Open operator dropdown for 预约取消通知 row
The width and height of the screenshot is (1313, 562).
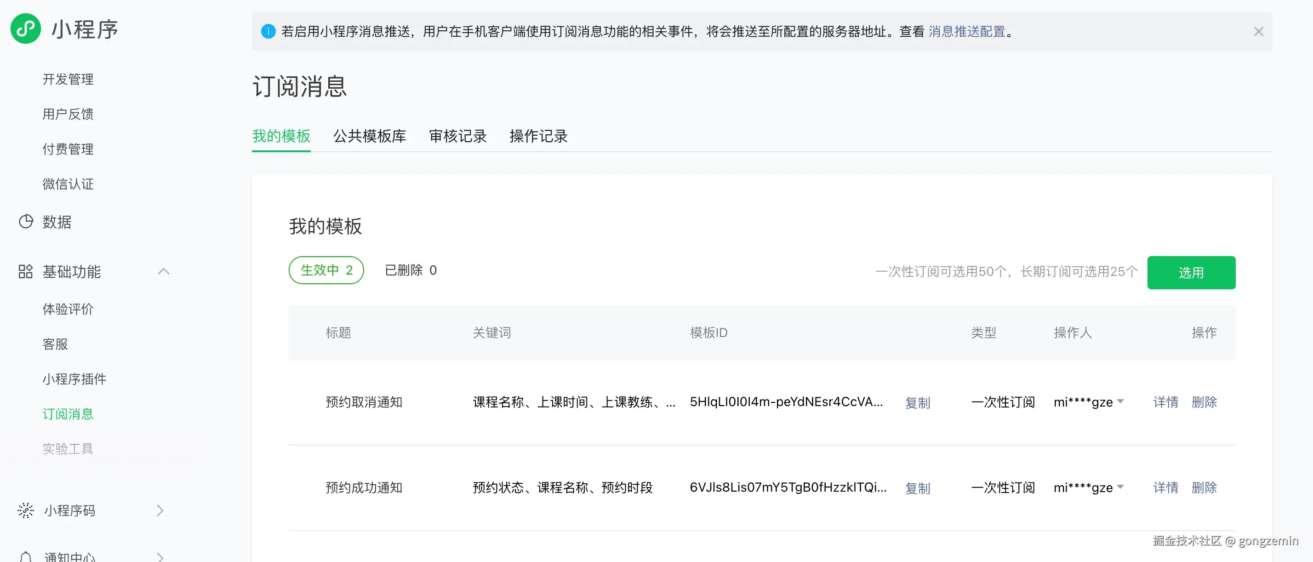point(1120,402)
